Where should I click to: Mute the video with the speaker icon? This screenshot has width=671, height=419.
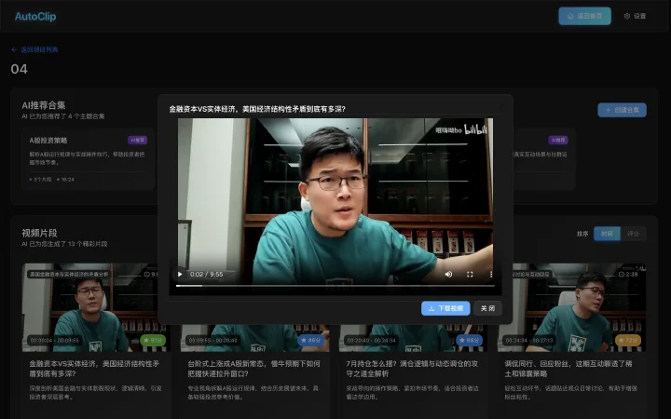(448, 274)
